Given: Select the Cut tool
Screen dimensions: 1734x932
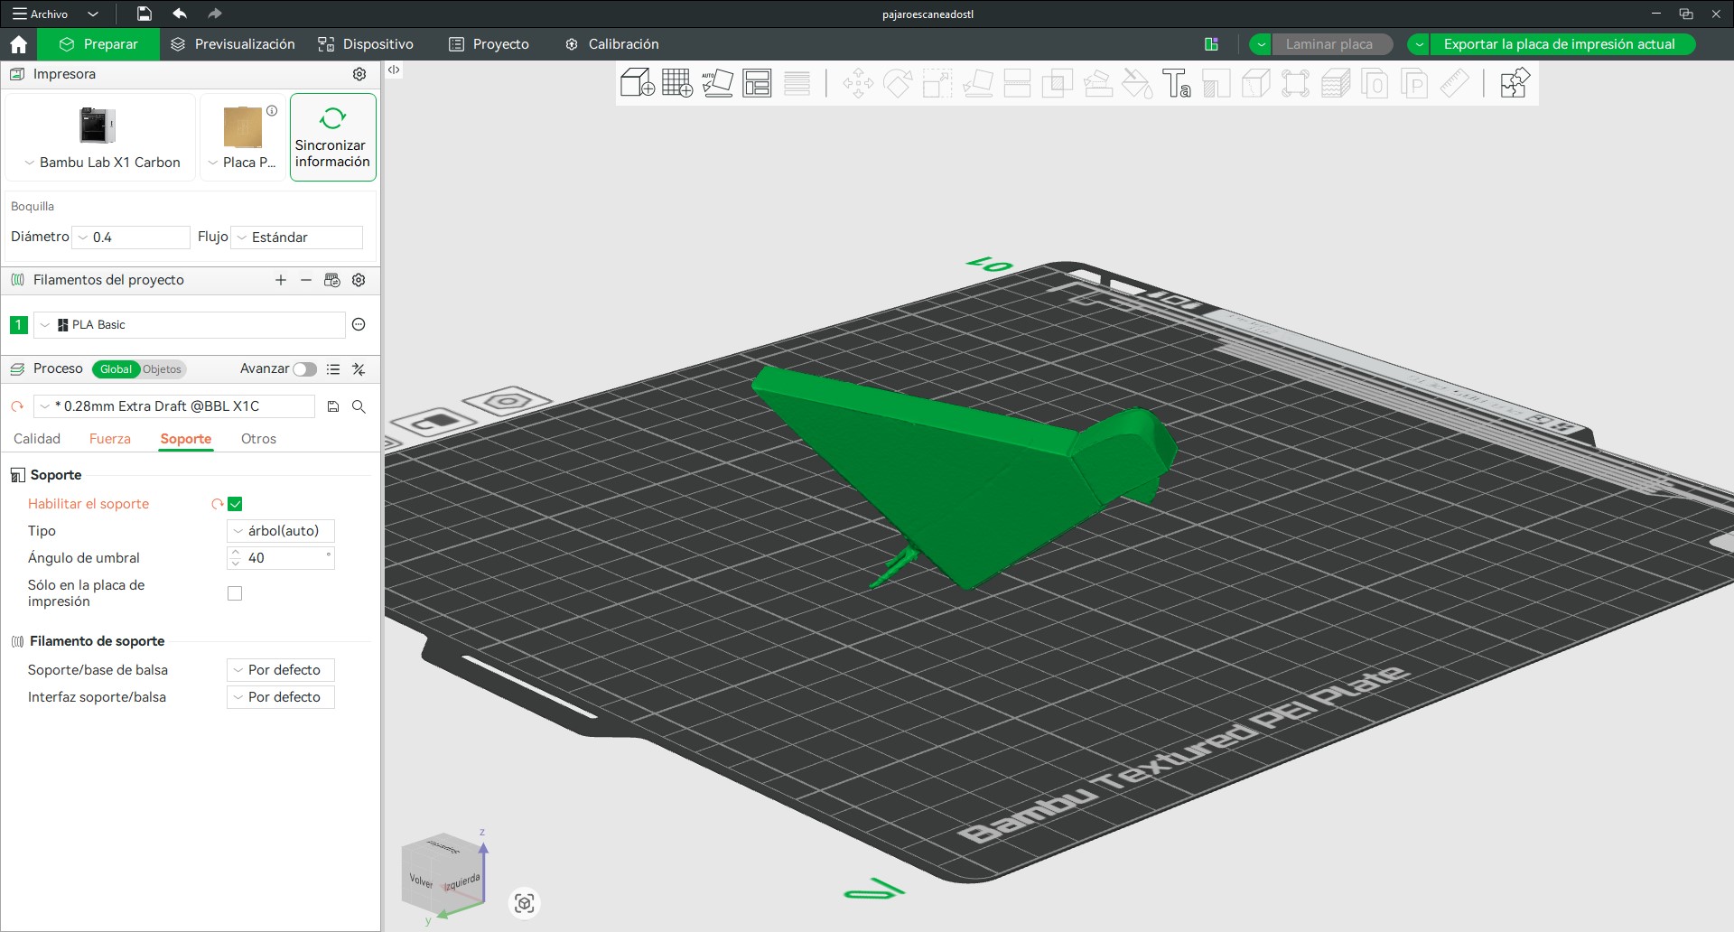Looking at the screenshot, I should pos(1018,84).
